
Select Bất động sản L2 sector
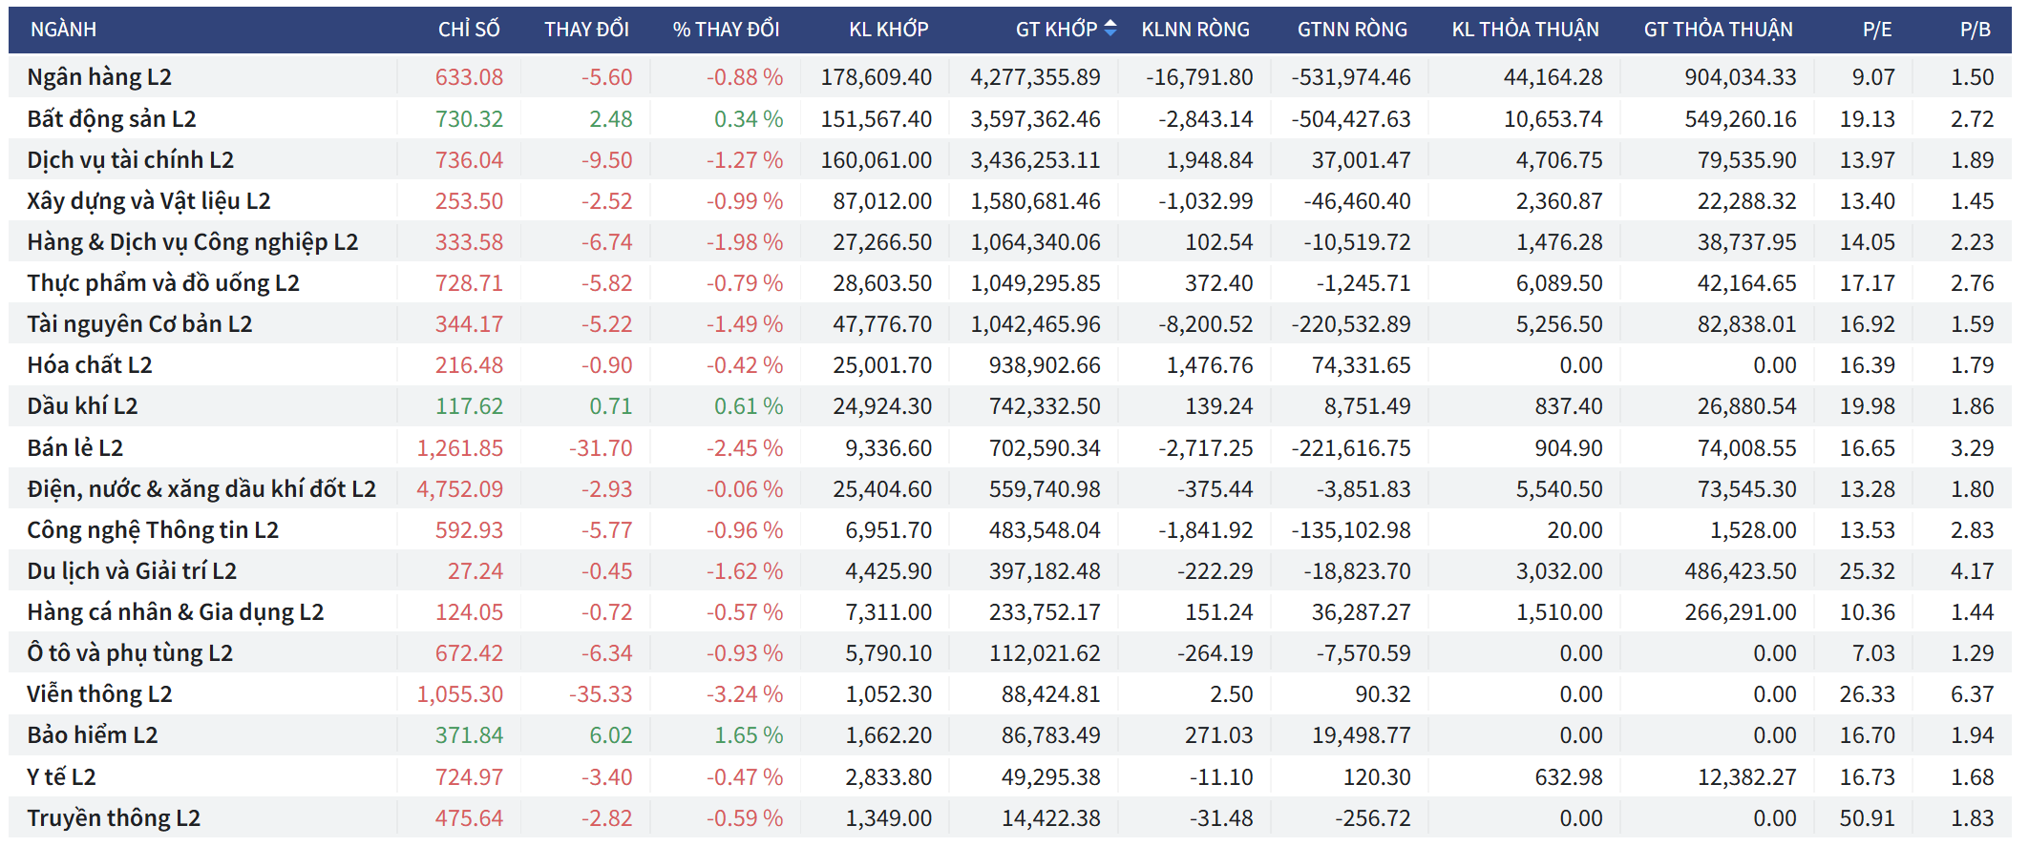coord(112,119)
